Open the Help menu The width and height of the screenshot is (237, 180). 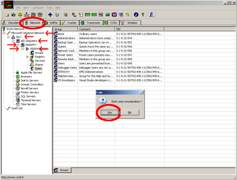[58, 8]
